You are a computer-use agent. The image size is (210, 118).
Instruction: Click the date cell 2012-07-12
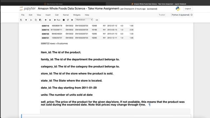112,26
